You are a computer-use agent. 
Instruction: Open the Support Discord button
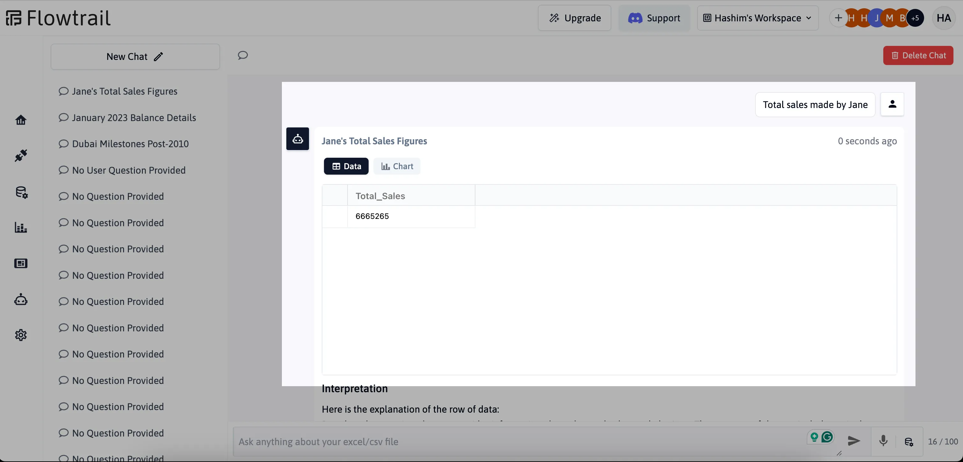(654, 18)
